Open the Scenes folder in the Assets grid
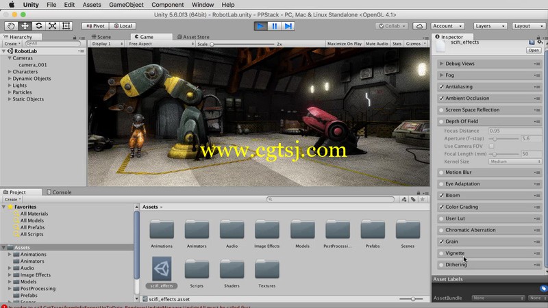Viewport: 548px width, 308px height. tap(408, 230)
